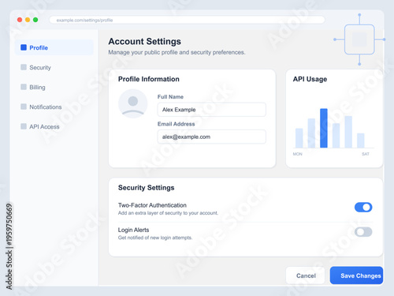Click the Full Name input field
Image resolution: width=394 pixels, height=296 pixels.
pyautogui.click(x=212, y=110)
